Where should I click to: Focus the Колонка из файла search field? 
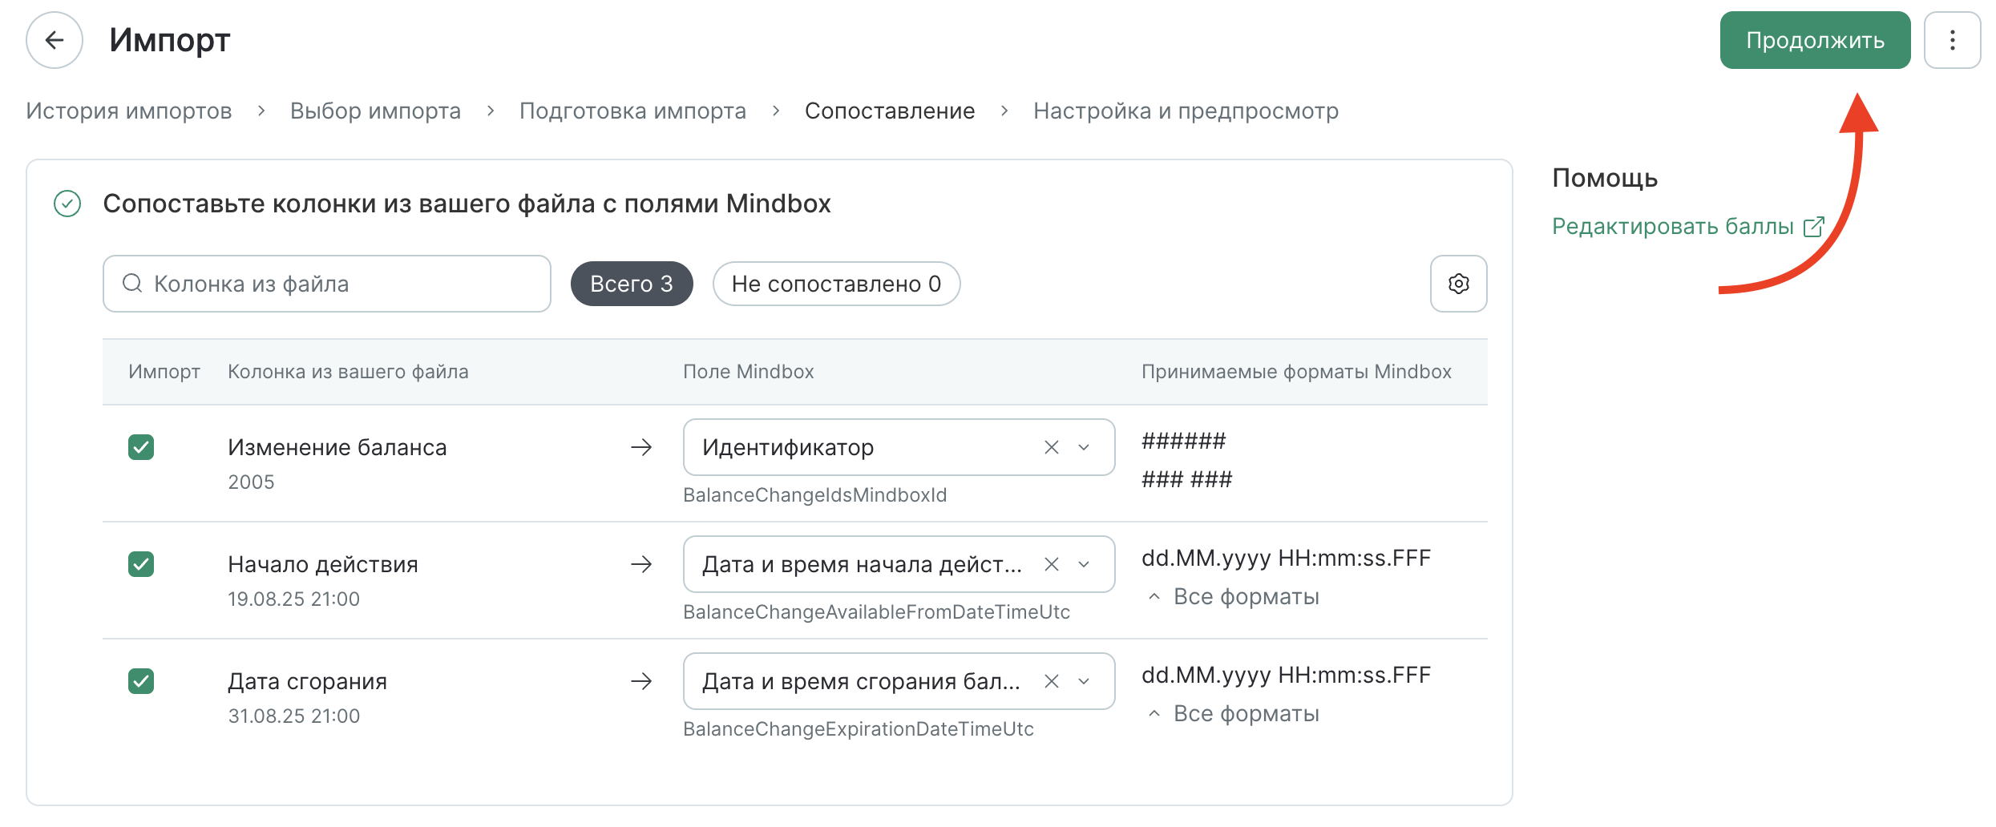pyautogui.click(x=327, y=284)
